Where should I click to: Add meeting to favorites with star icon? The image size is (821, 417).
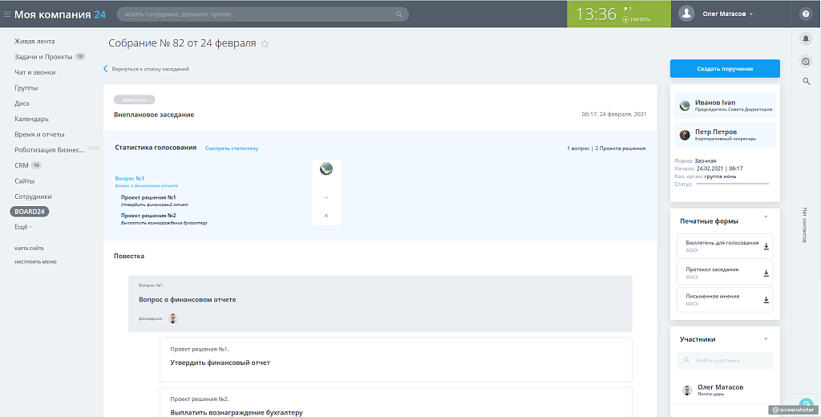point(265,44)
